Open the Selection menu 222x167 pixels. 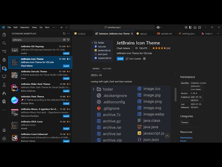click(25, 27)
